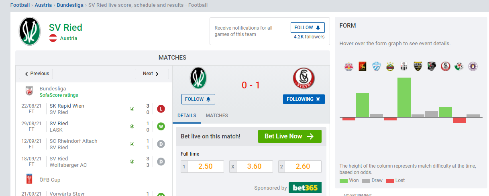489x196 pixels.
Task: Go to Previous matches
Action: (36, 74)
